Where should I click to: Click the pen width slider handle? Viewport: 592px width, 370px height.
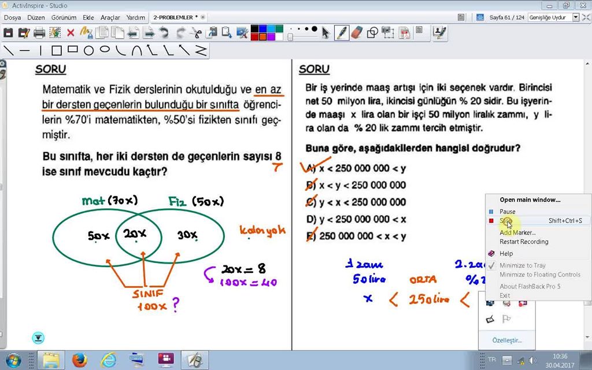(x=290, y=36)
